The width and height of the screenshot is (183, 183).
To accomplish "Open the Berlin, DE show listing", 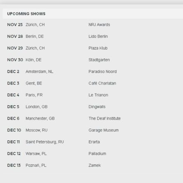I will point(35,36).
